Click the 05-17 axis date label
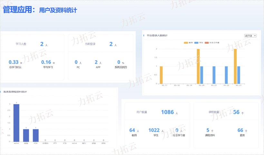 164,85
